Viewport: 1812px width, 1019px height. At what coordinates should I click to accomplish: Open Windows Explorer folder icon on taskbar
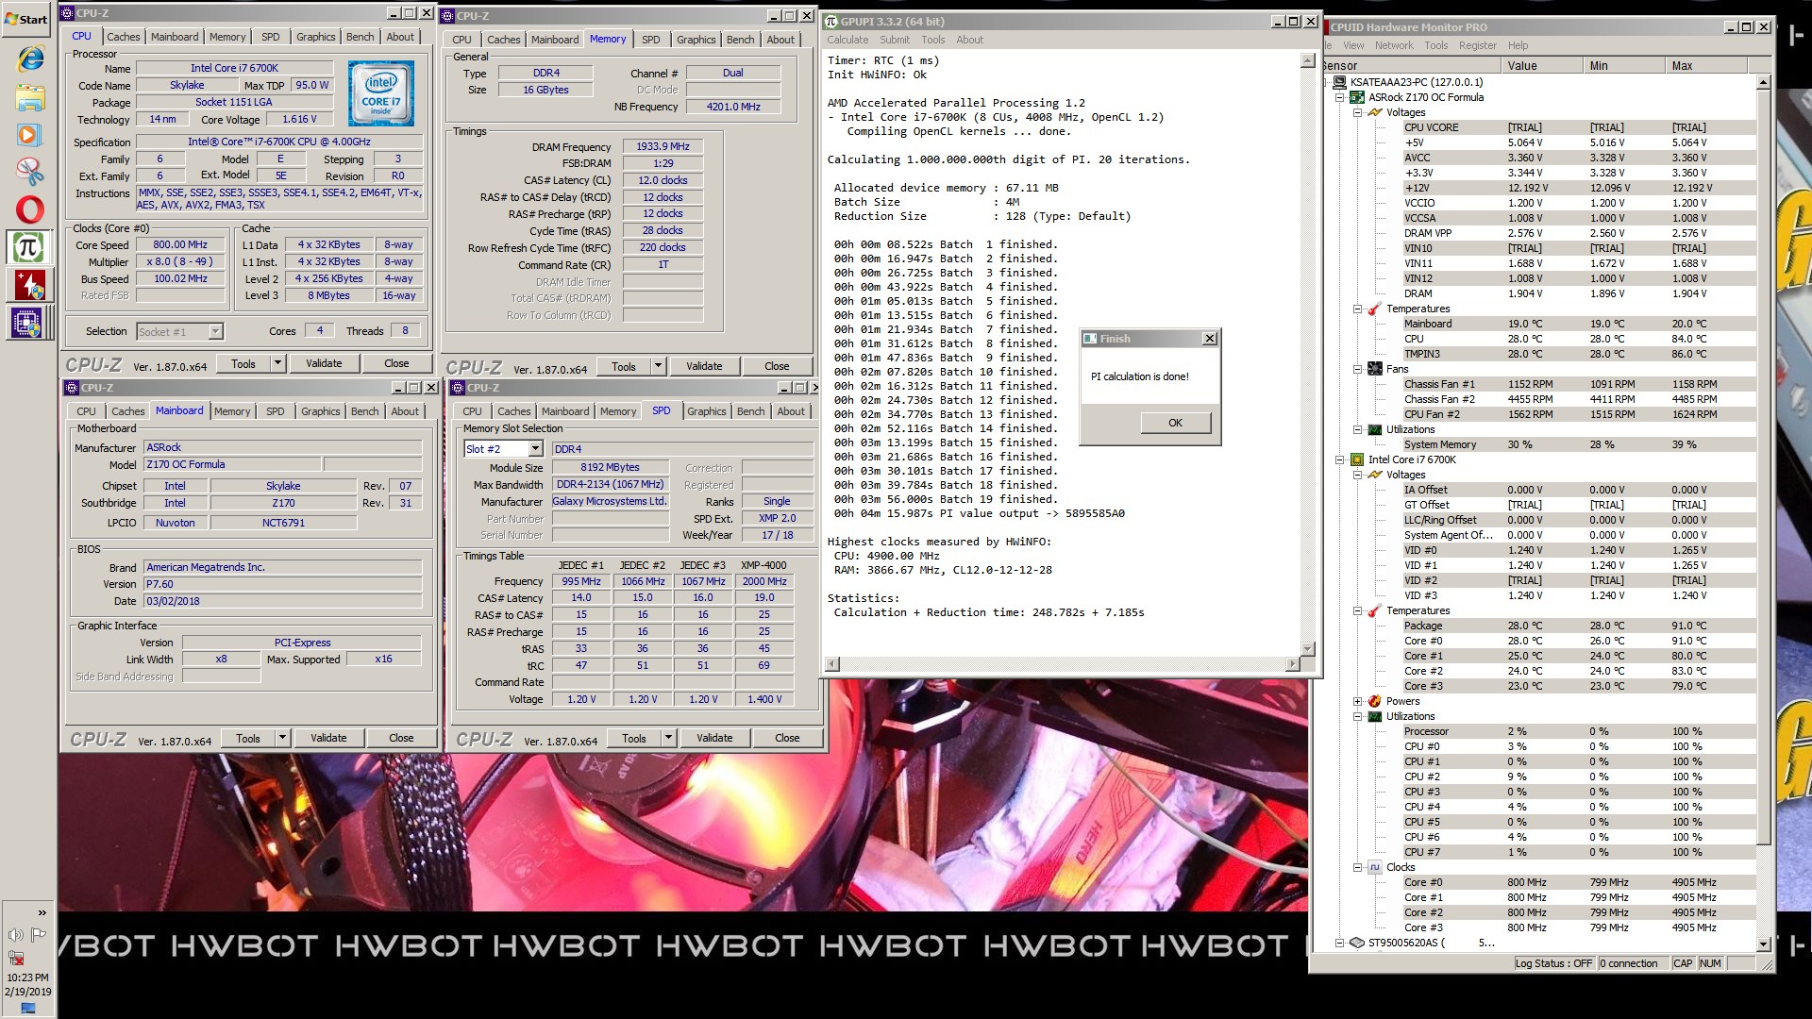pyautogui.click(x=29, y=96)
